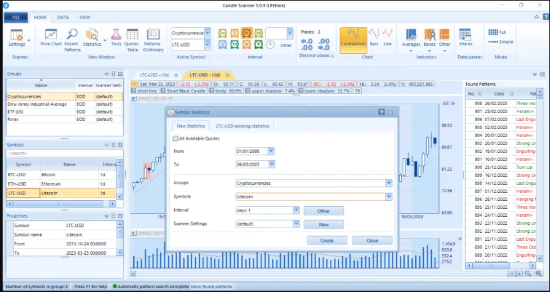This screenshot has height=292, width=550.
Task: Click the Show found patterns link
Action: pyautogui.click(x=213, y=286)
